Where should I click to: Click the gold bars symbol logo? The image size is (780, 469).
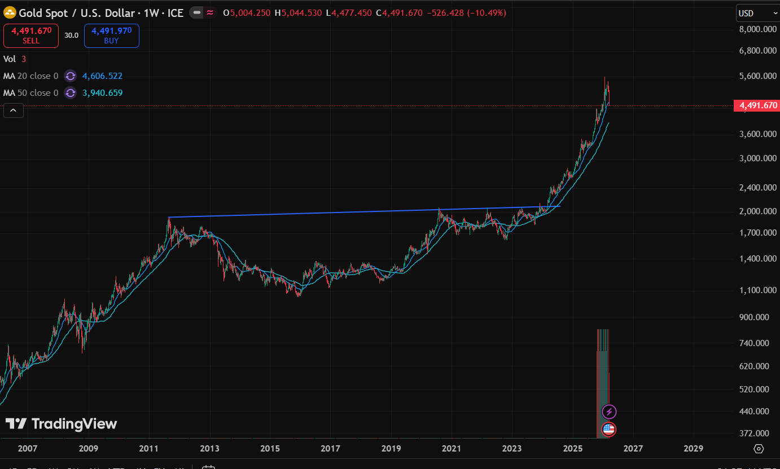tap(10, 12)
